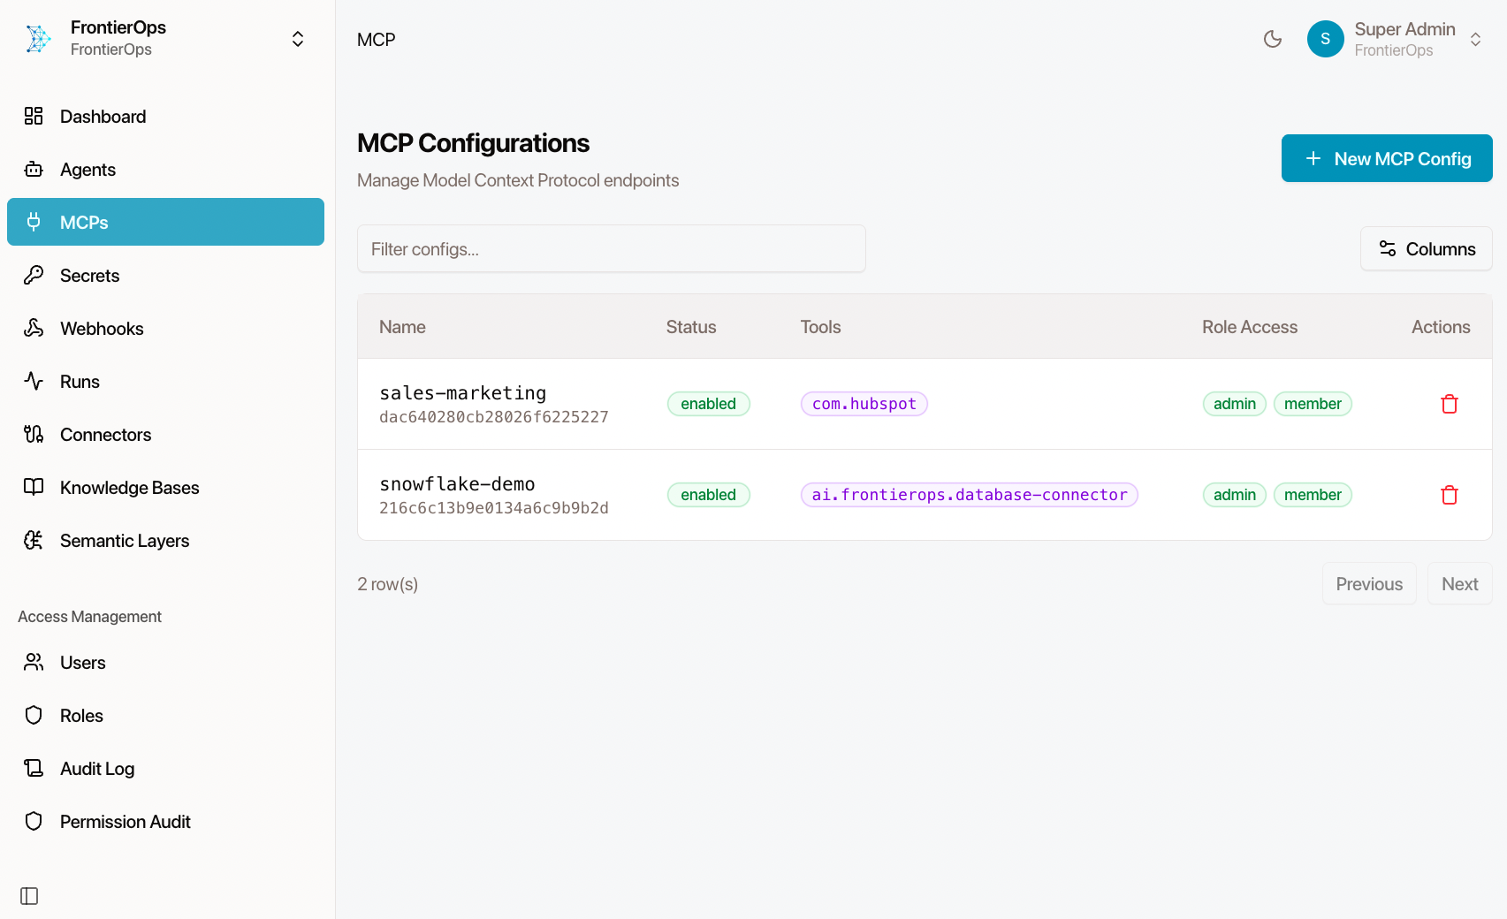
Task: Click the Filter configs input field
Action: [611, 248]
